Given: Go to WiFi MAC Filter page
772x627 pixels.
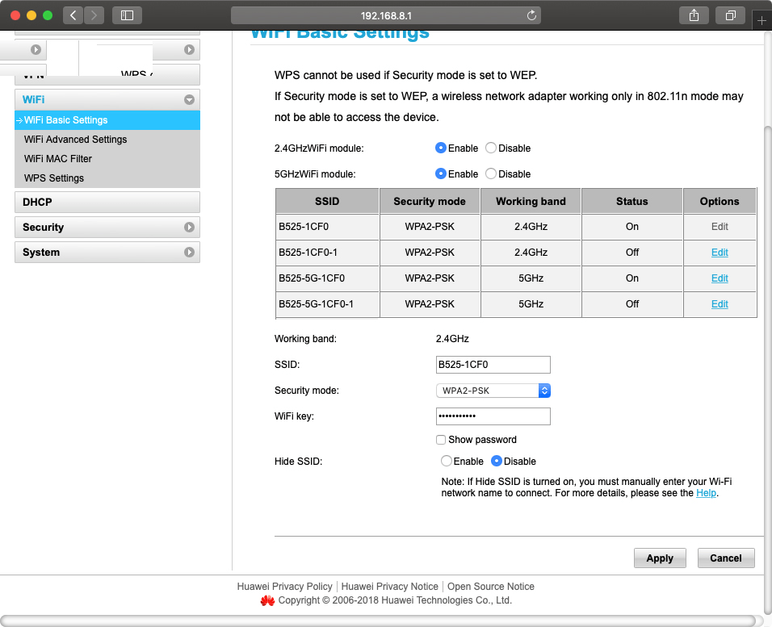Looking at the screenshot, I should tap(58, 159).
